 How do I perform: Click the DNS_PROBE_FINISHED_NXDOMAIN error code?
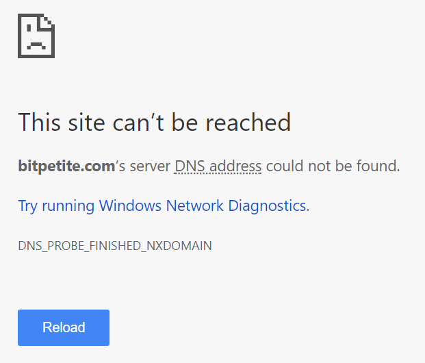[x=115, y=246]
